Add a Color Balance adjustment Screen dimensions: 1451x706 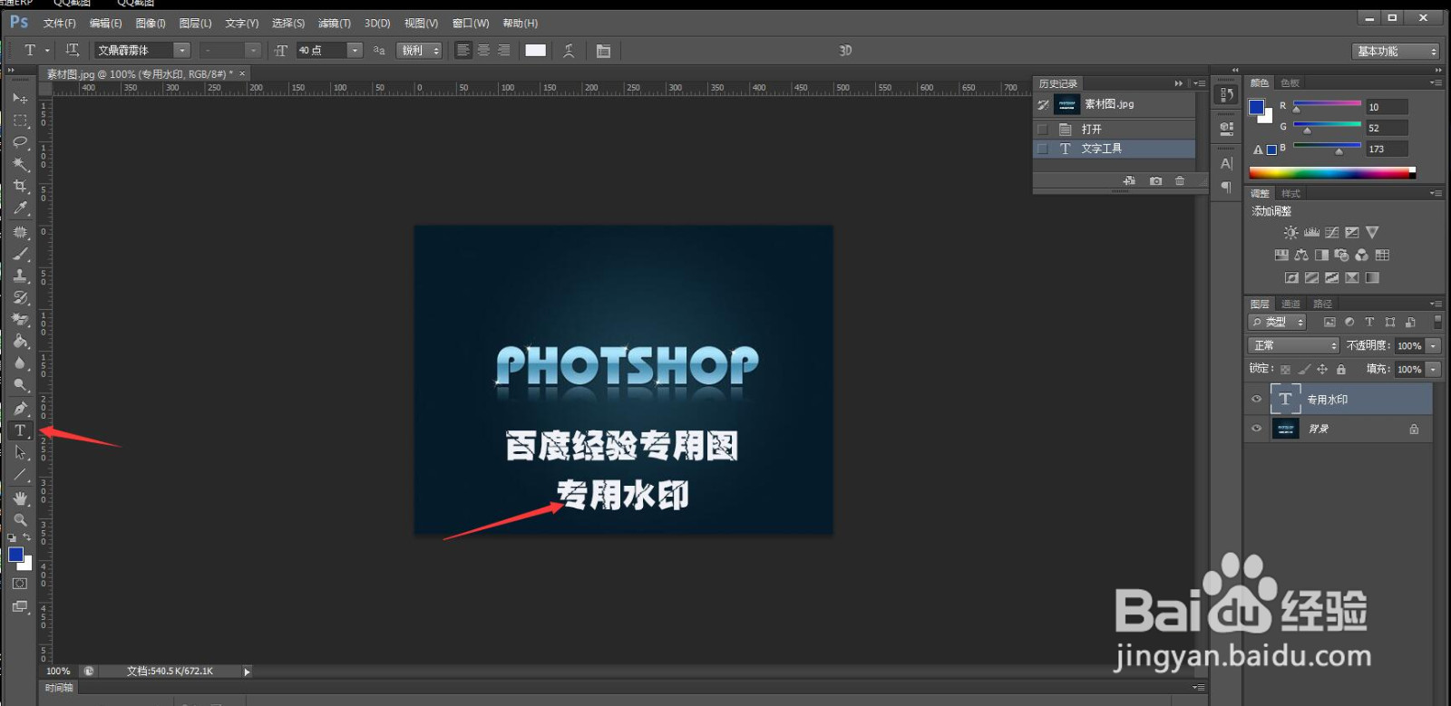(1301, 256)
